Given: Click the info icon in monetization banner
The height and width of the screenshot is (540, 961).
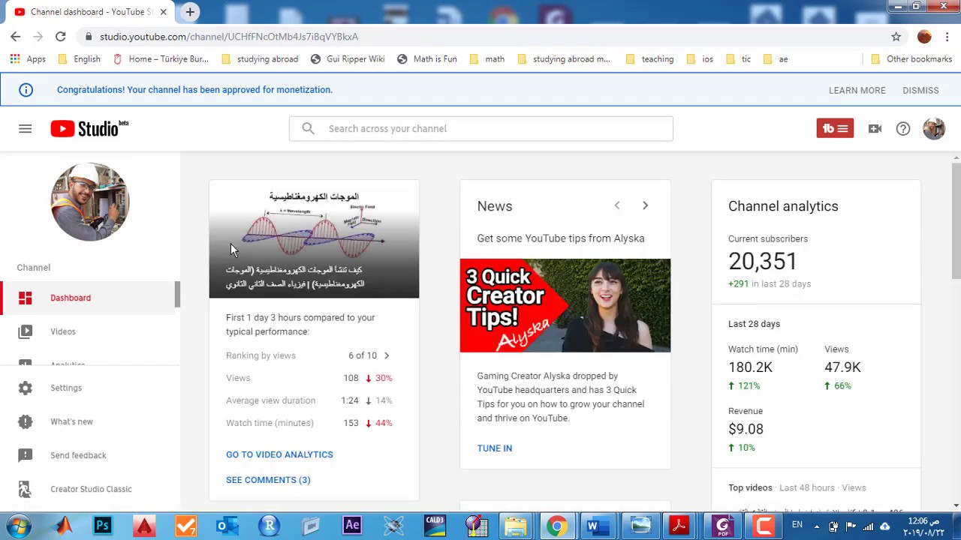Looking at the screenshot, I should [26, 90].
